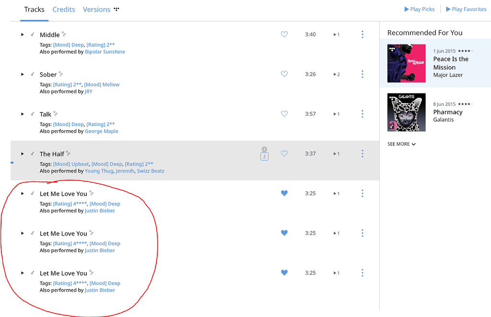Image resolution: width=491 pixels, height=317 pixels.
Task: Open the dots menu next to Versions
Action: [x=116, y=9]
